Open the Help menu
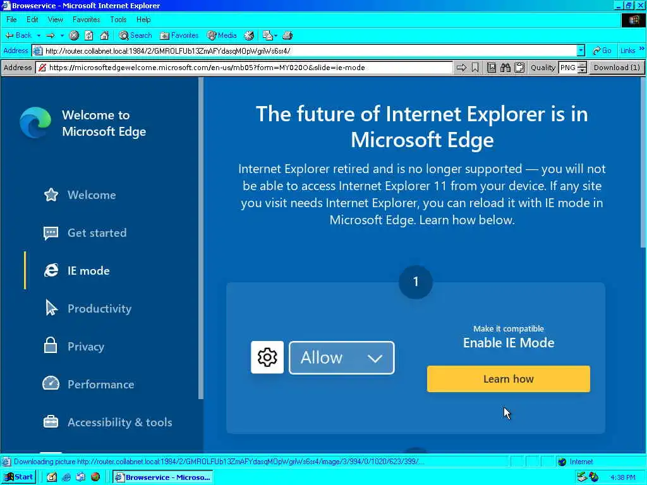This screenshot has width=647, height=485. (x=143, y=20)
